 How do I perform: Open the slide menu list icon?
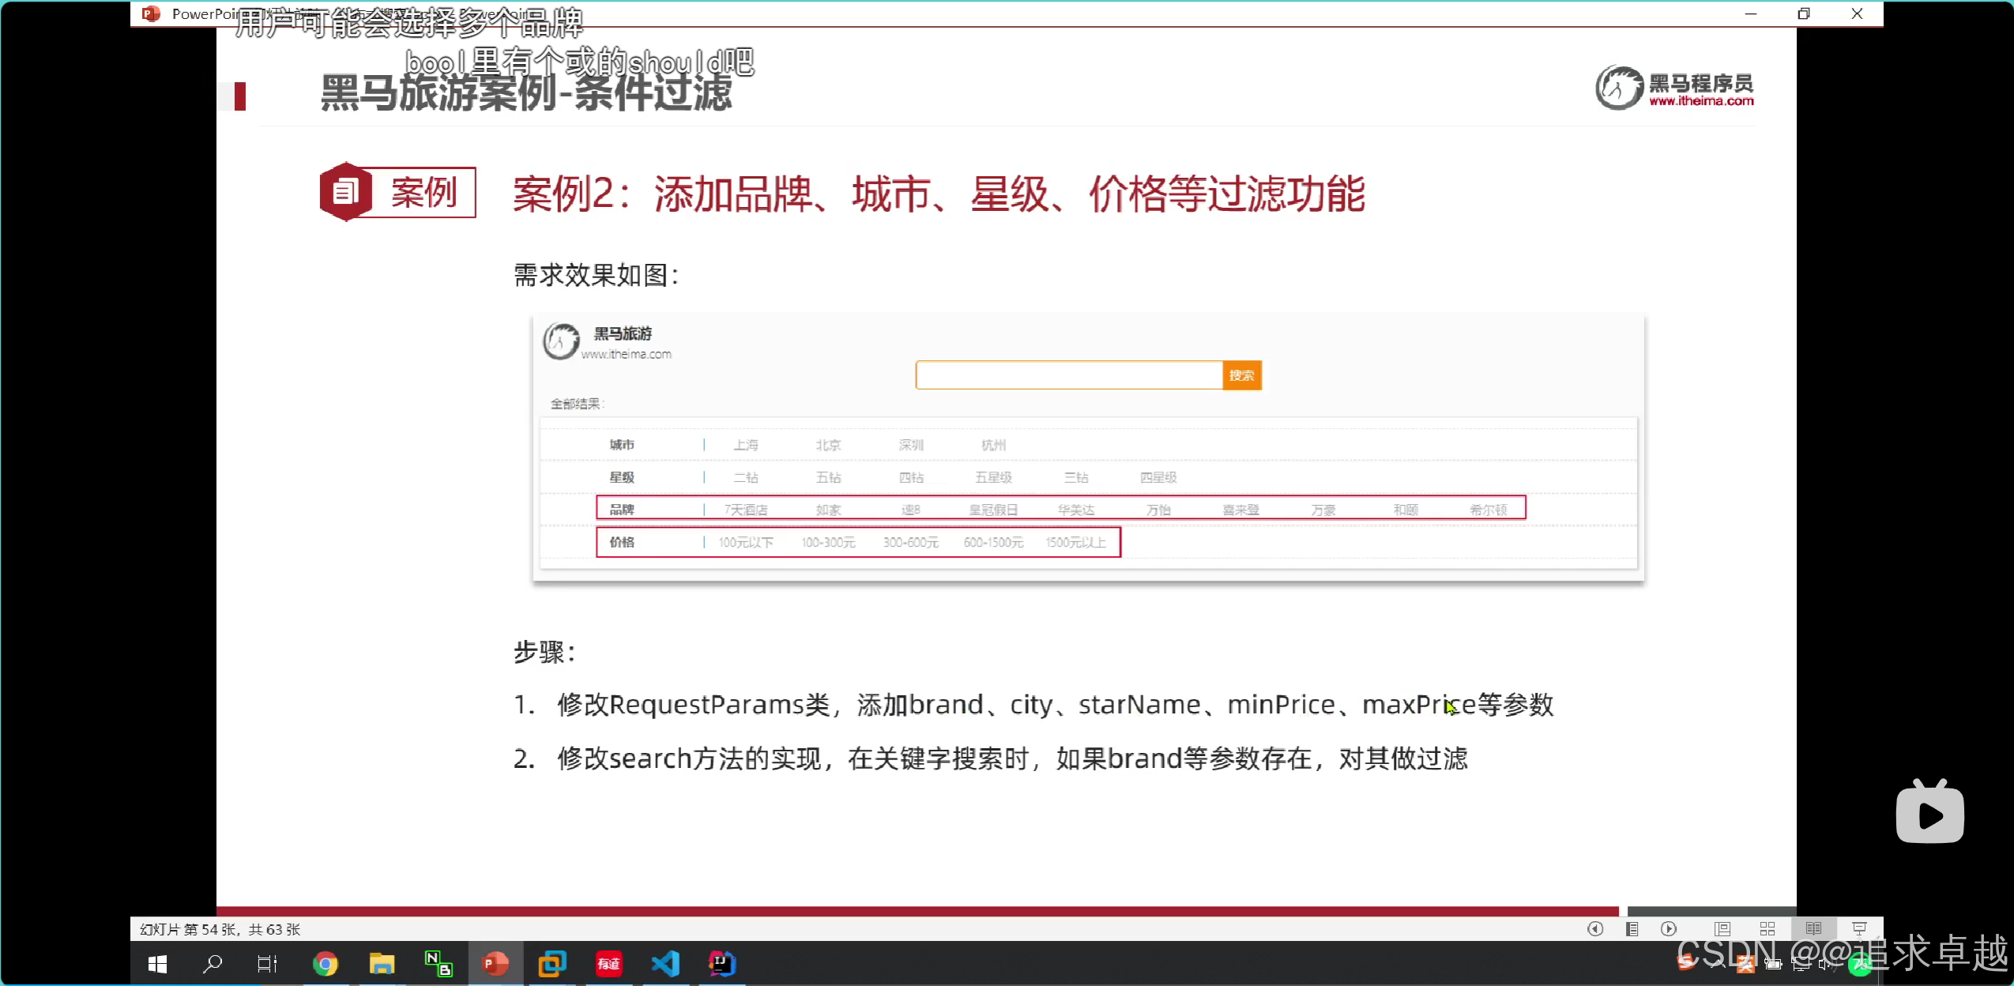click(x=1632, y=929)
